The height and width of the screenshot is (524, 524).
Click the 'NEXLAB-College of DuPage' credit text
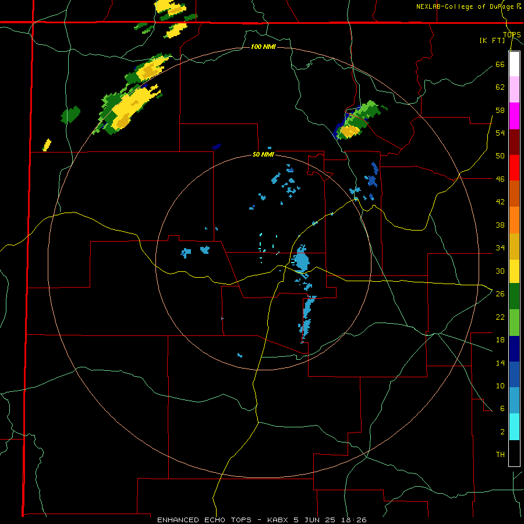coord(465,6)
